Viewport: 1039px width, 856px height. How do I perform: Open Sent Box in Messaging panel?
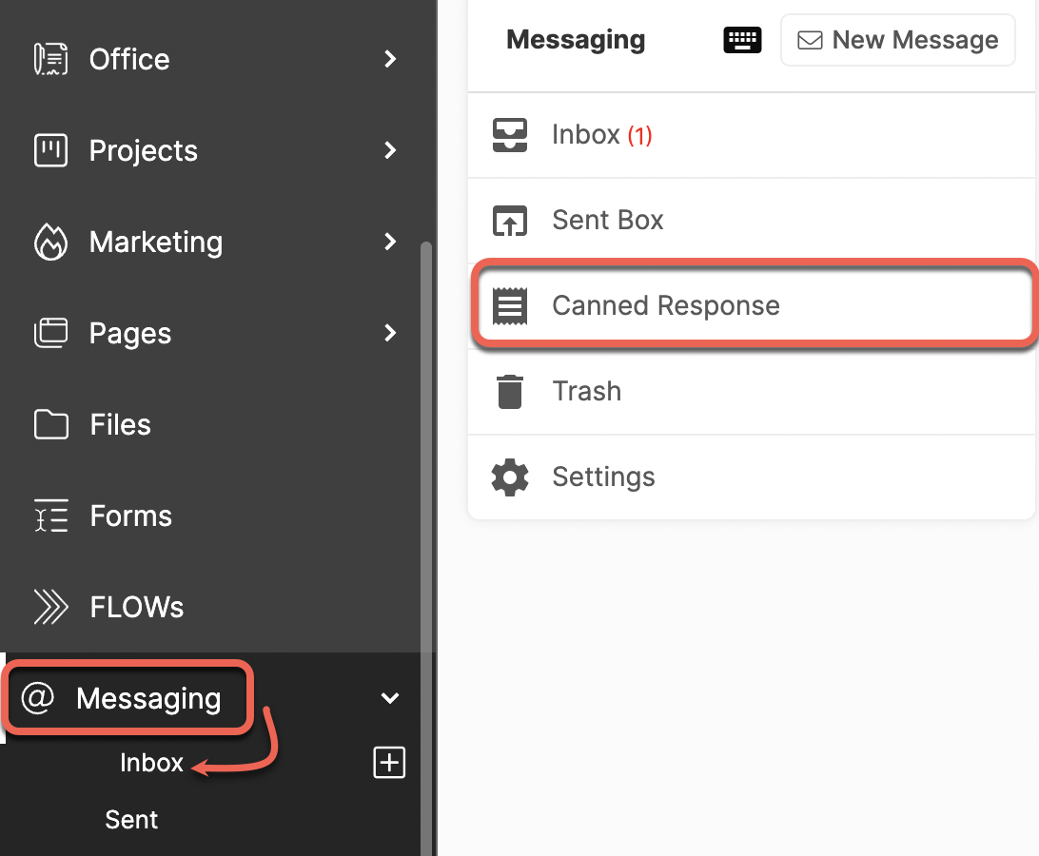coord(752,220)
